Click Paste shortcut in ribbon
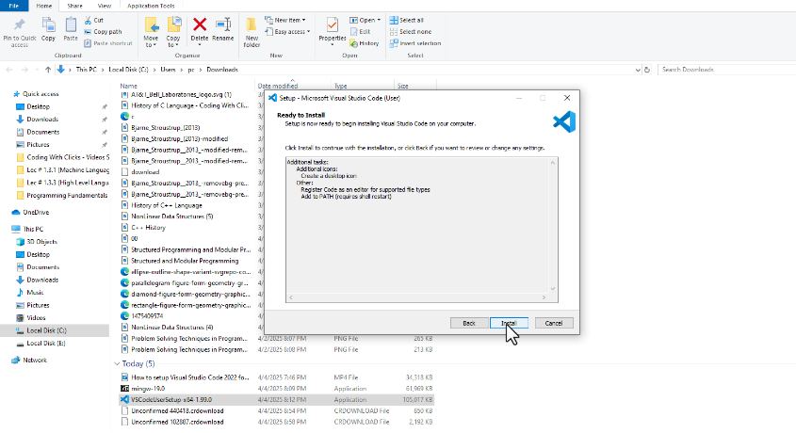Screen dimensions: 796x433 pos(108,43)
